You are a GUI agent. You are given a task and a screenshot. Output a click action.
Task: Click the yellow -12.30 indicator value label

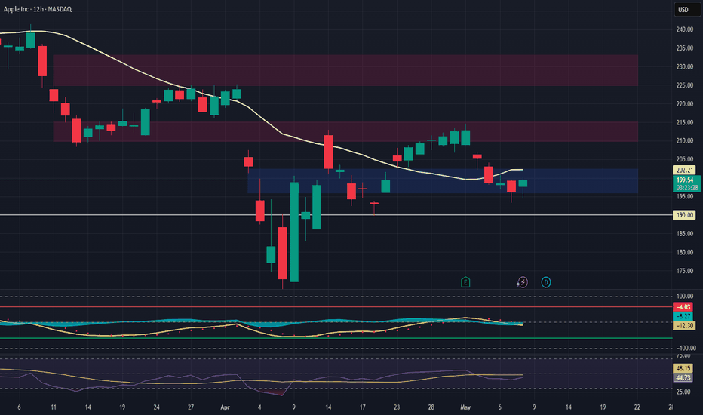coord(685,326)
